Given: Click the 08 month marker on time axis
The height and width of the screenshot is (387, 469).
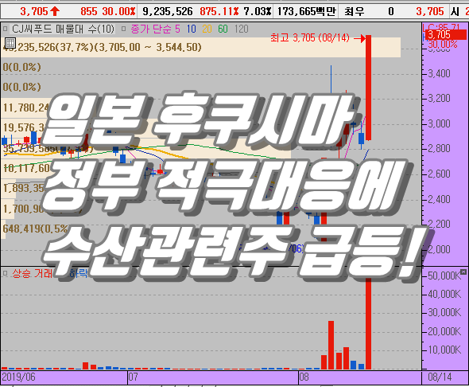Looking at the screenshot, I should point(304,377).
